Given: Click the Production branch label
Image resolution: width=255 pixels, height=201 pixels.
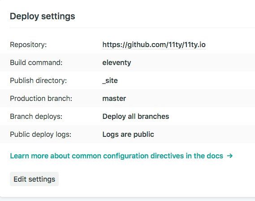Looking at the screenshot, I should tap(41, 98).
